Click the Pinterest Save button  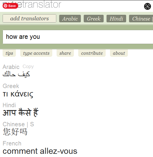[x=10, y=6]
